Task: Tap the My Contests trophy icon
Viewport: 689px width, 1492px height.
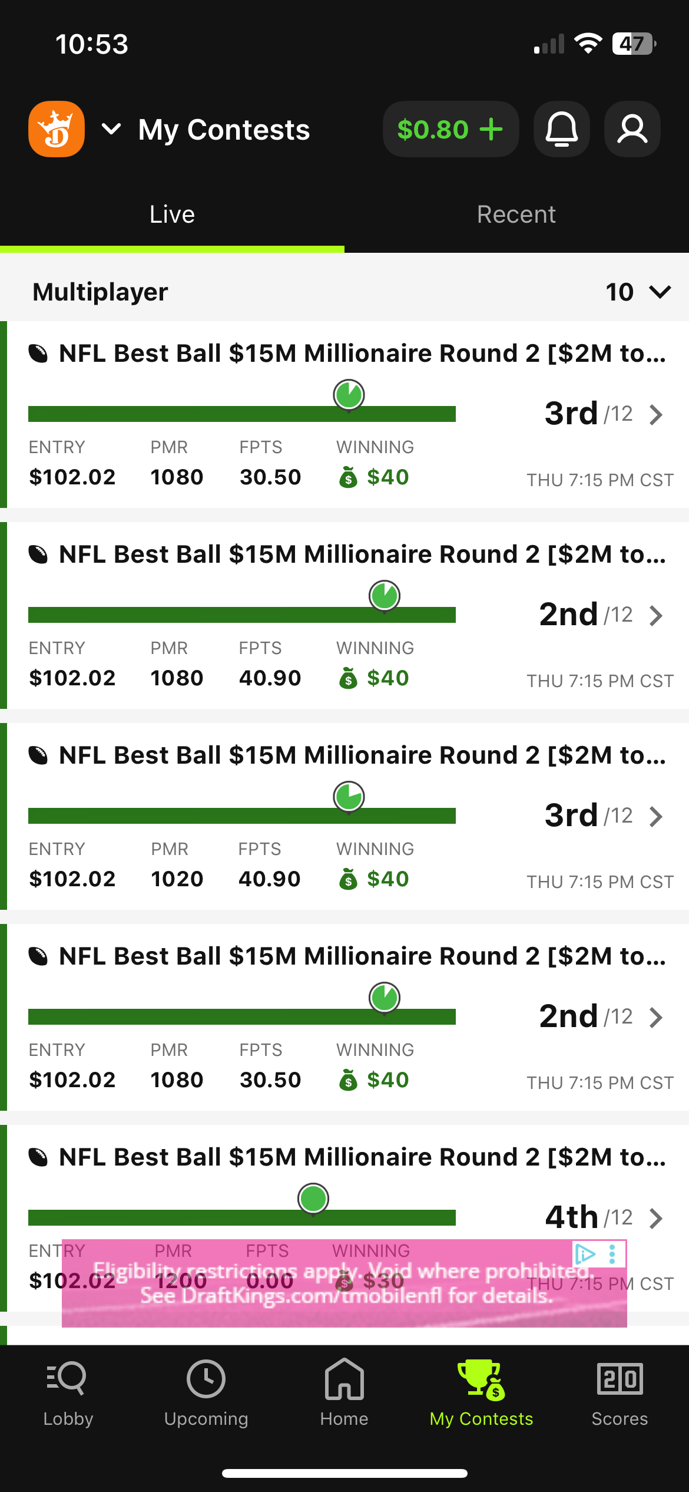Action: (x=481, y=1379)
